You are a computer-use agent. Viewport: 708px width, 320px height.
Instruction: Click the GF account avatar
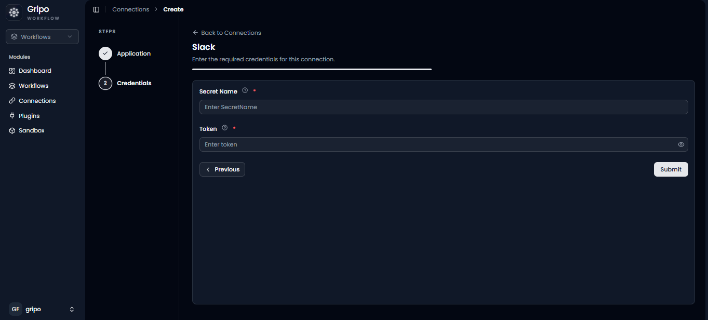pos(16,309)
